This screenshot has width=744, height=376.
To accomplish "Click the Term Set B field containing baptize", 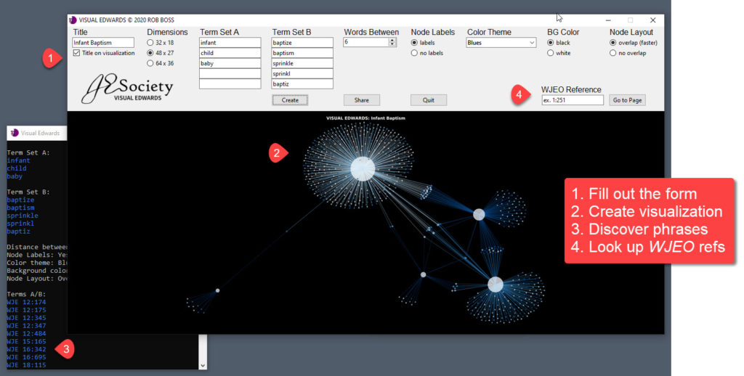I will [302, 43].
